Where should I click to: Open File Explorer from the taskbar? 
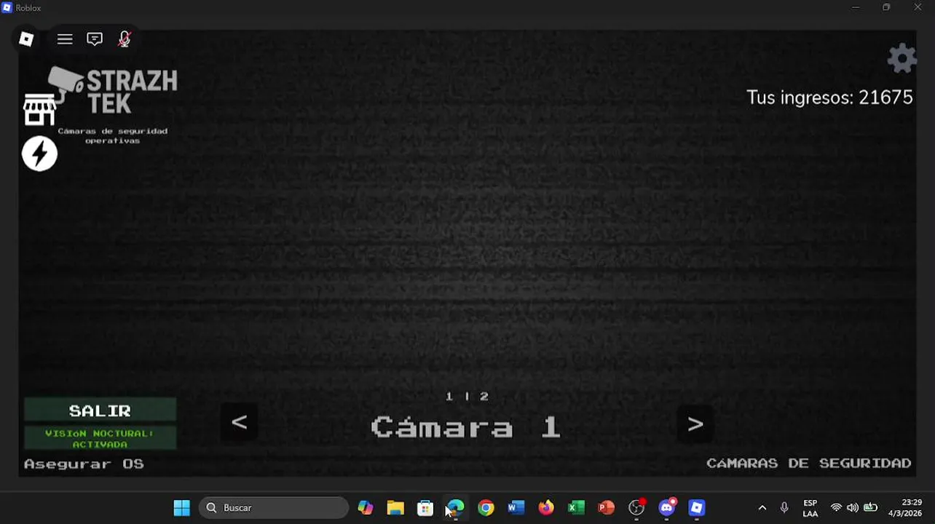(395, 508)
